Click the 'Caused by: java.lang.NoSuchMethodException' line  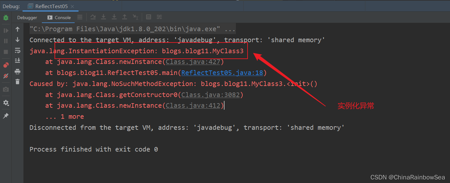(x=173, y=84)
